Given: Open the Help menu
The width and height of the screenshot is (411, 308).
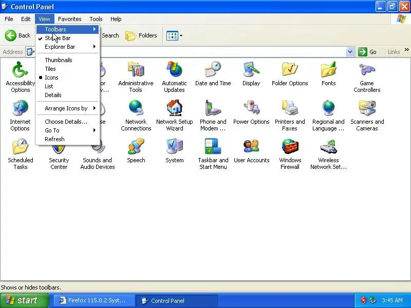Looking at the screenshot, I should 116,19.
